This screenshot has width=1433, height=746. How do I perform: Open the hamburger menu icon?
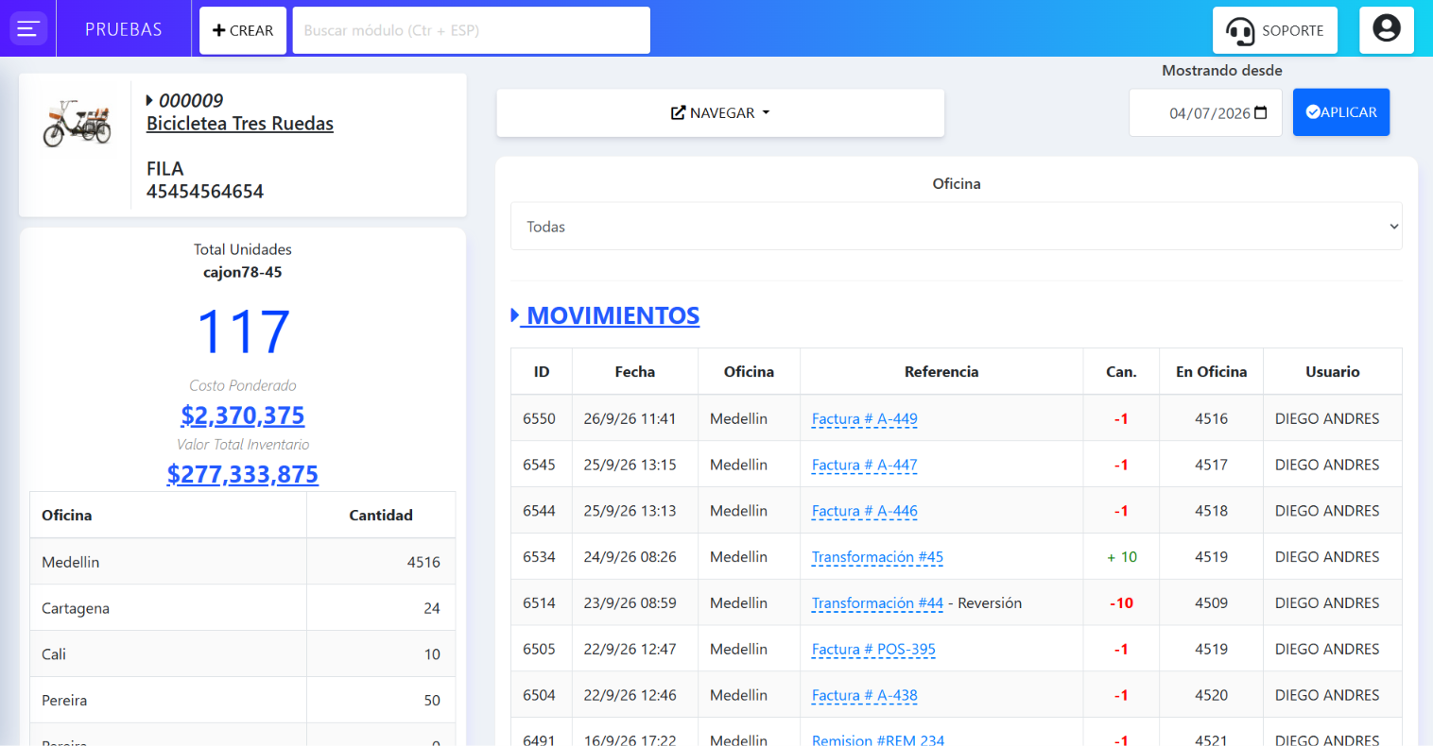click(x=28, y=28)
